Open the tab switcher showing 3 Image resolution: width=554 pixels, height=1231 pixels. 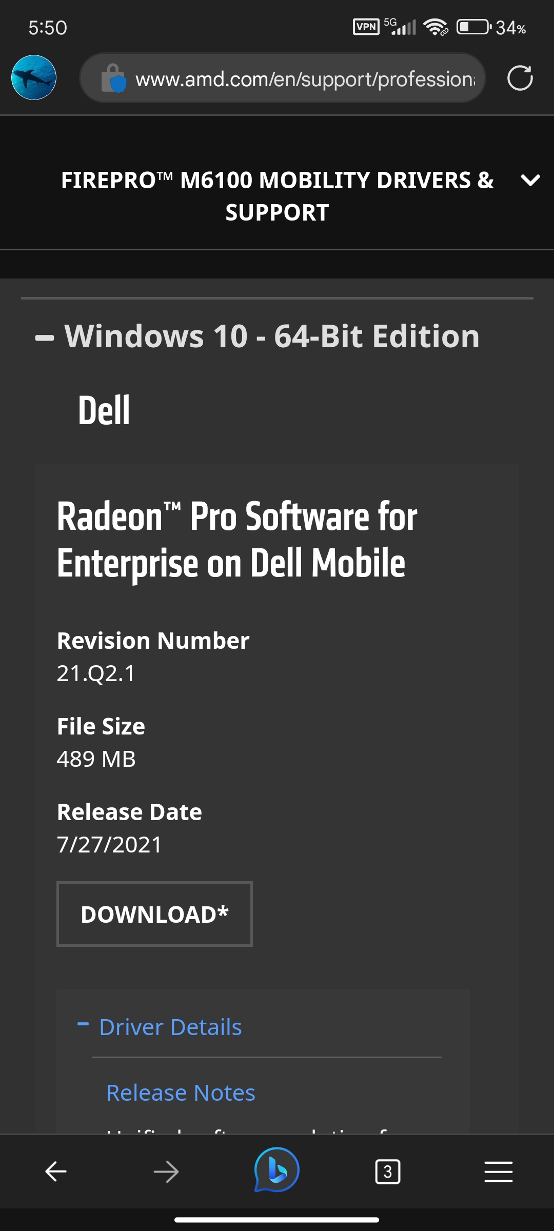tap(388, 1172)
